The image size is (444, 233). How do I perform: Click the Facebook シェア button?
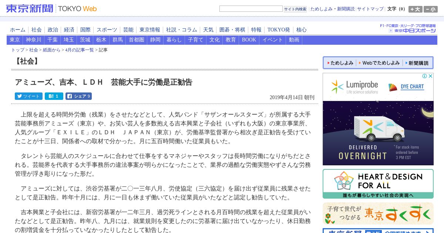[78, 96]
